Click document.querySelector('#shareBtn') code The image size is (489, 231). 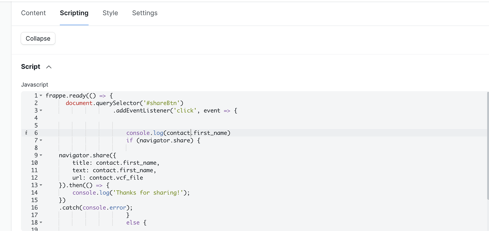pyautogui.click(x=124, y=103)
